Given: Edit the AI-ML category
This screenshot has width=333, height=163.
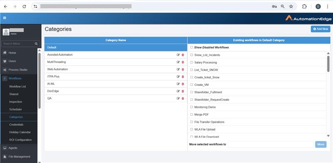Looking at the screenshot, I should point(178,84).
